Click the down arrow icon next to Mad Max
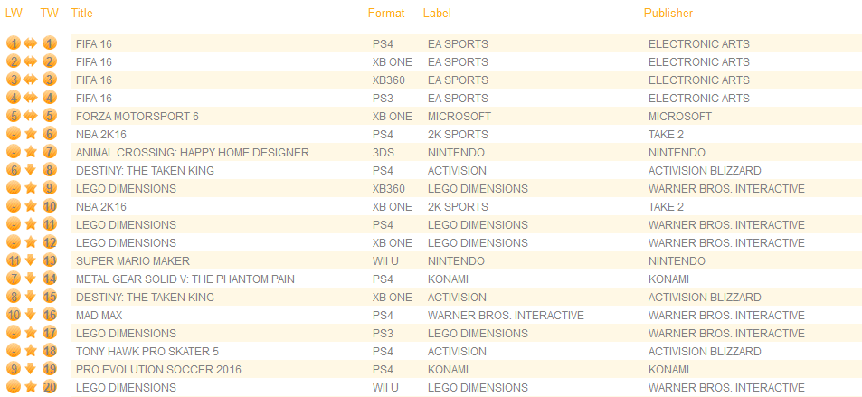 click(x=31, y=315)
